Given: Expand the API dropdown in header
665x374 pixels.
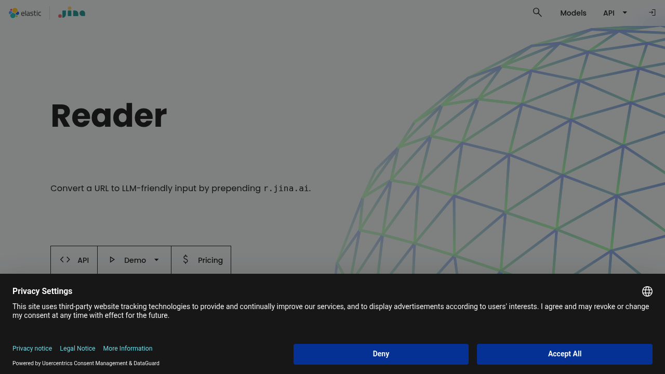Looking at the screenshot, I should tap(616, 13).
